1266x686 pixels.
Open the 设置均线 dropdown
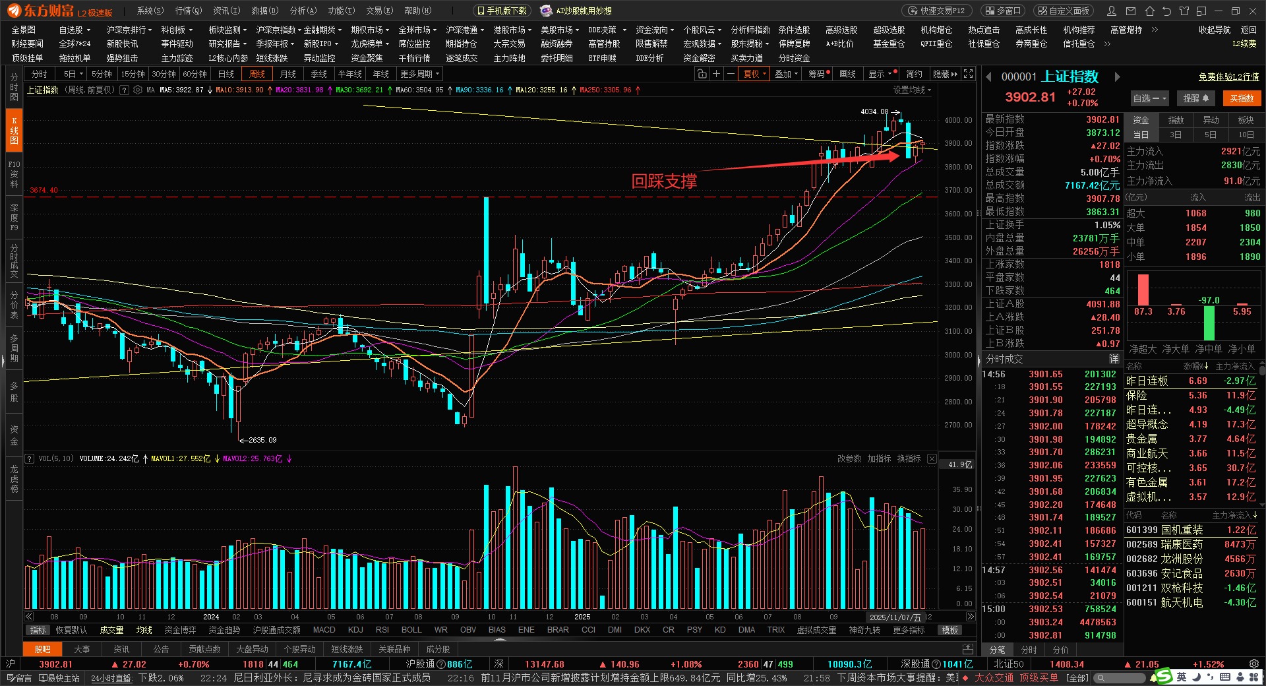tap(913, 90)
